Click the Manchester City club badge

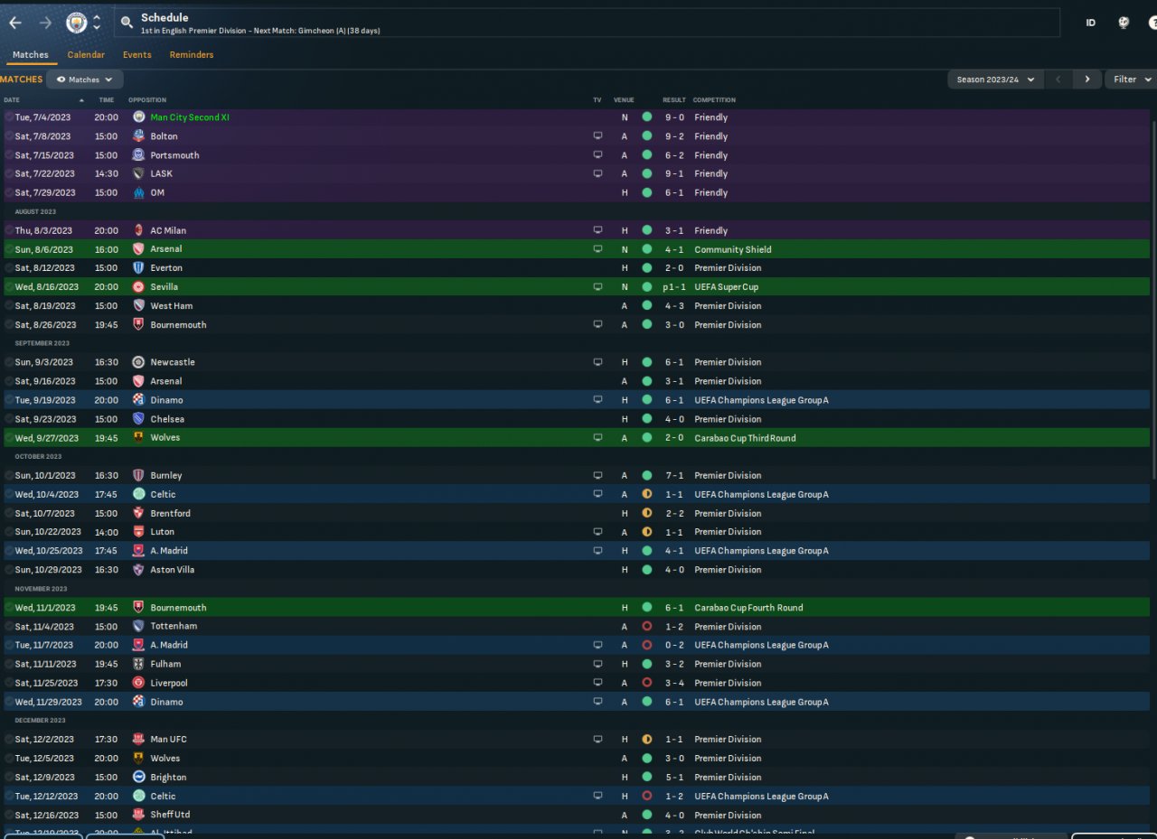[77, 23]
